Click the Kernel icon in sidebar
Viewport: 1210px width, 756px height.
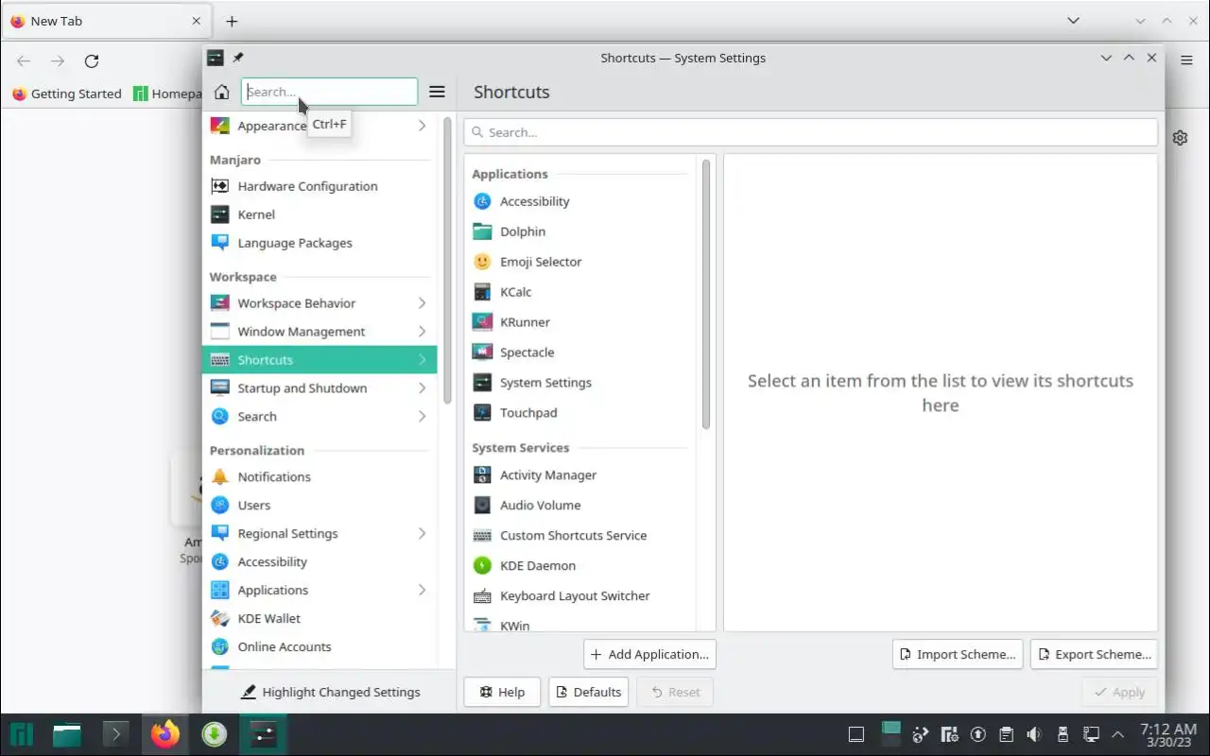219,215
